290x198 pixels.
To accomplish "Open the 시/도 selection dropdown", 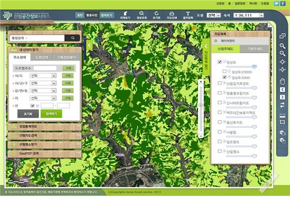I will coord(43,75).
